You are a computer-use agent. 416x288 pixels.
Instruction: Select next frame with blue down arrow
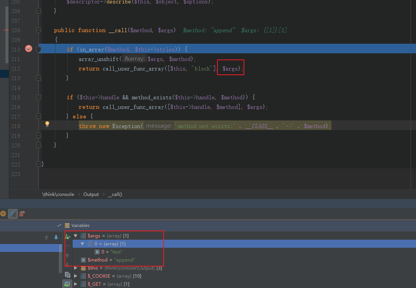pyautogui.click(x=56, y=237)
